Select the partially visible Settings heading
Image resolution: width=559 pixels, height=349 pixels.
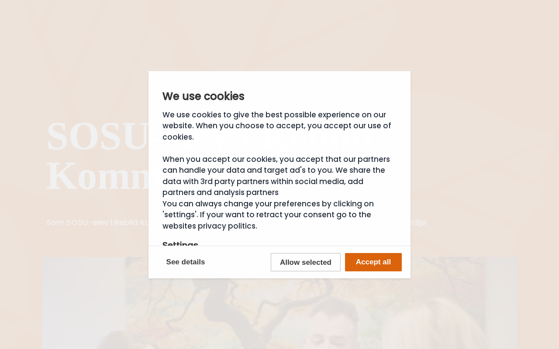180,243
